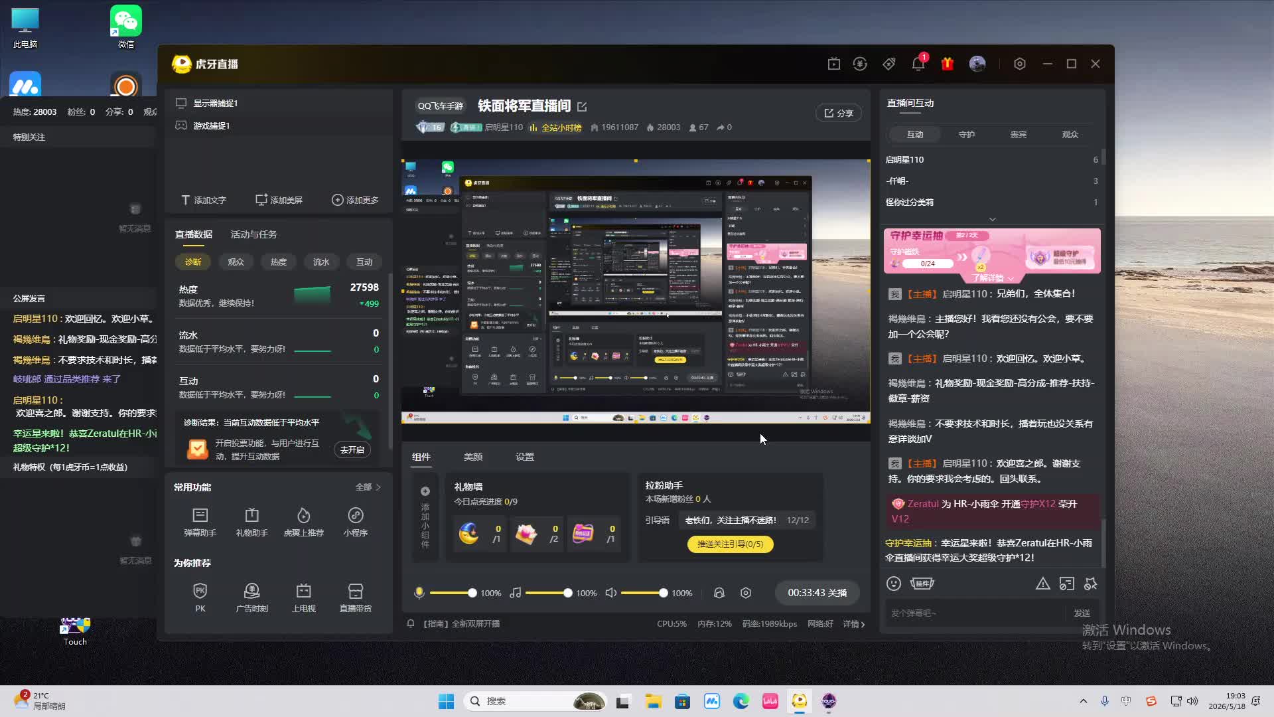Open the 广告时刻 feature
This screenshot has width=1274, height=717.
point(251,597)
